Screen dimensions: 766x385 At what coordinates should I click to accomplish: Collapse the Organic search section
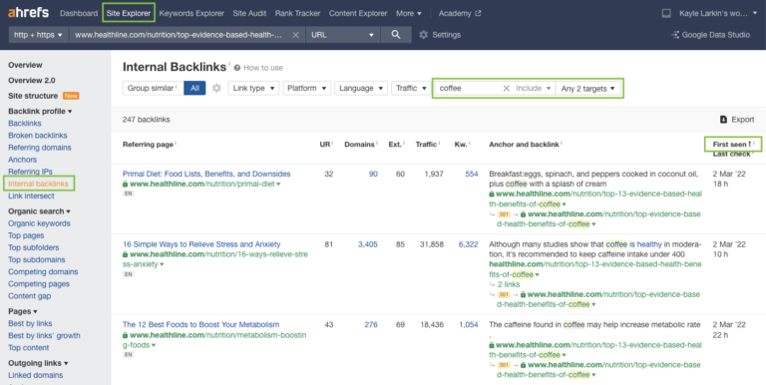[39, 211]
